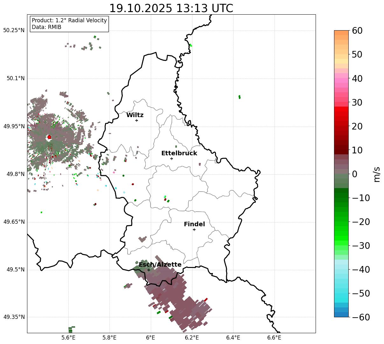Click the colorbar value 10

[357, 150]
